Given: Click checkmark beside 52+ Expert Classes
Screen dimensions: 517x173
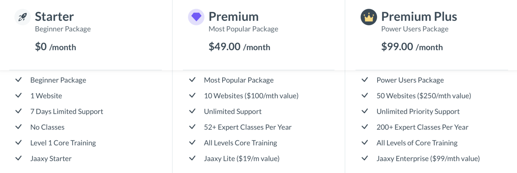Looking at the screenshot, I should point(192,127).
